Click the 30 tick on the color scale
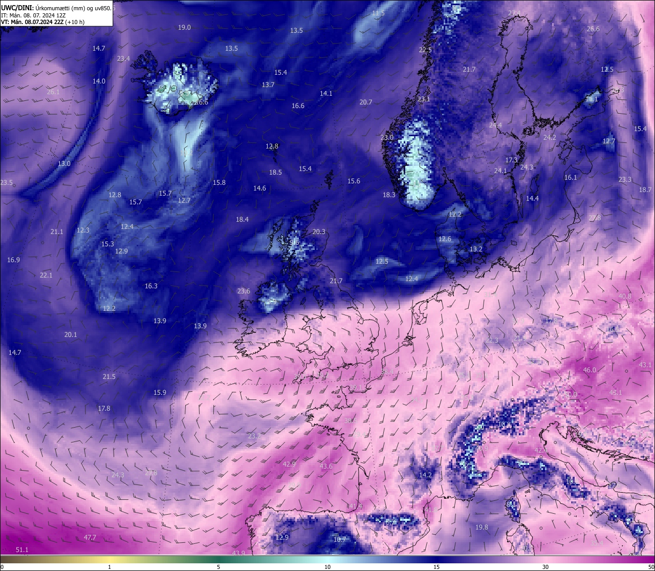The height and width of the screenshot is (571, 655). pos(545,567)
